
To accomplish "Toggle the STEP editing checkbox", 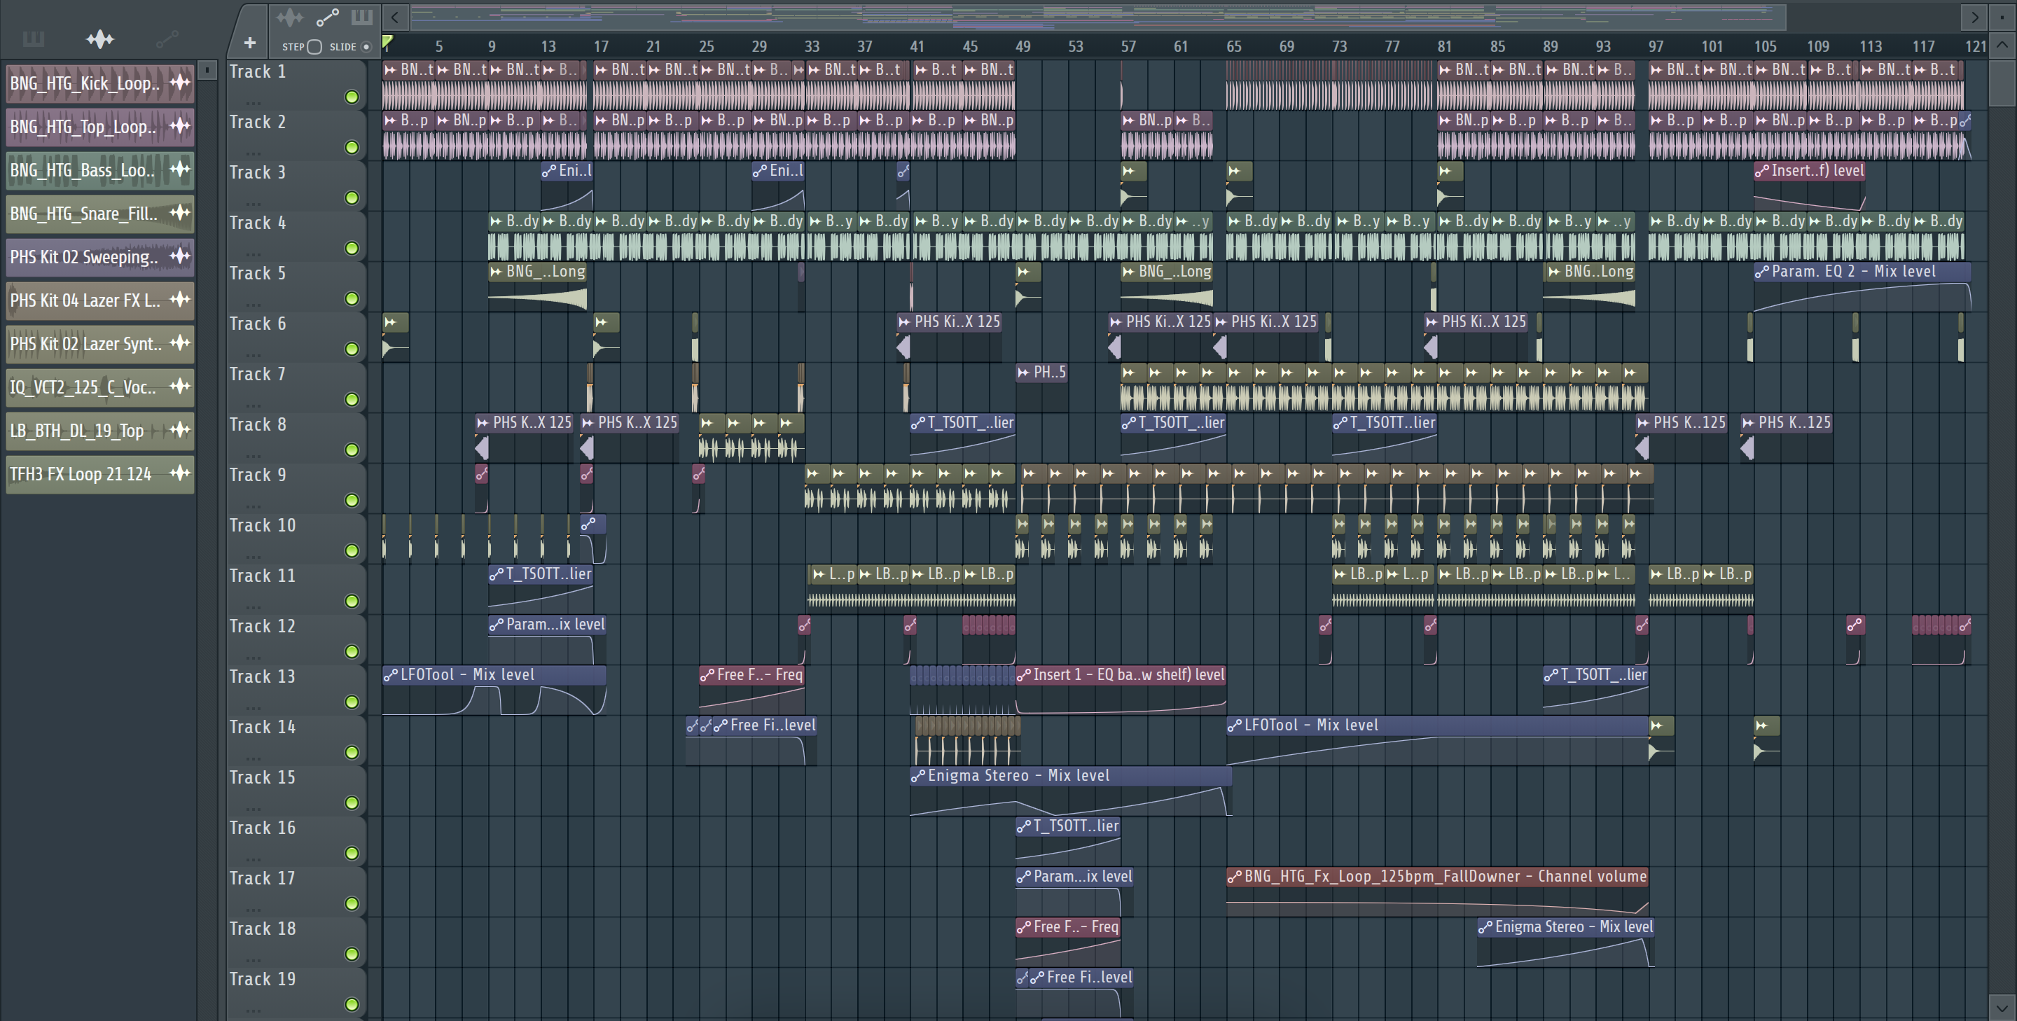I will click(314, 47).
